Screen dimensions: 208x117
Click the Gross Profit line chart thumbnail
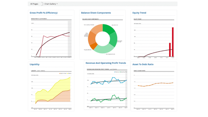pyautogui.click(x=51, y=38)
